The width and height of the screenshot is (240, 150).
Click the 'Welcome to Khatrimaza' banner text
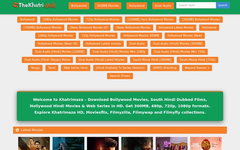pos(120,106)
